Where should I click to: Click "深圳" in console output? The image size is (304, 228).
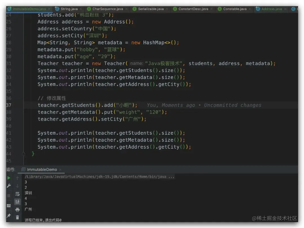[x=28, y=193]
